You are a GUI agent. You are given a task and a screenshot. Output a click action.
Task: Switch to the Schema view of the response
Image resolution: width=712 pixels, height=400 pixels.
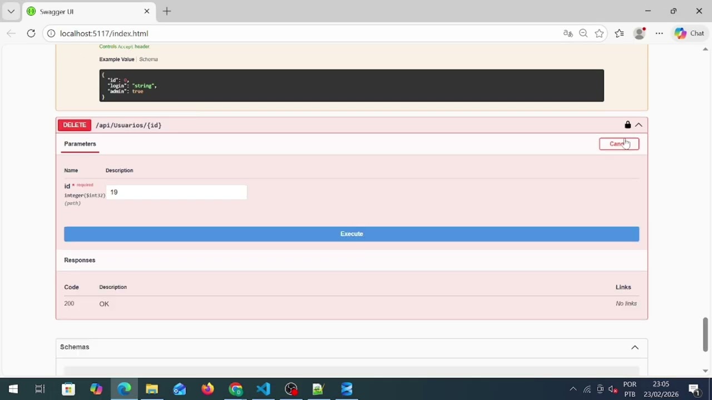149,59
